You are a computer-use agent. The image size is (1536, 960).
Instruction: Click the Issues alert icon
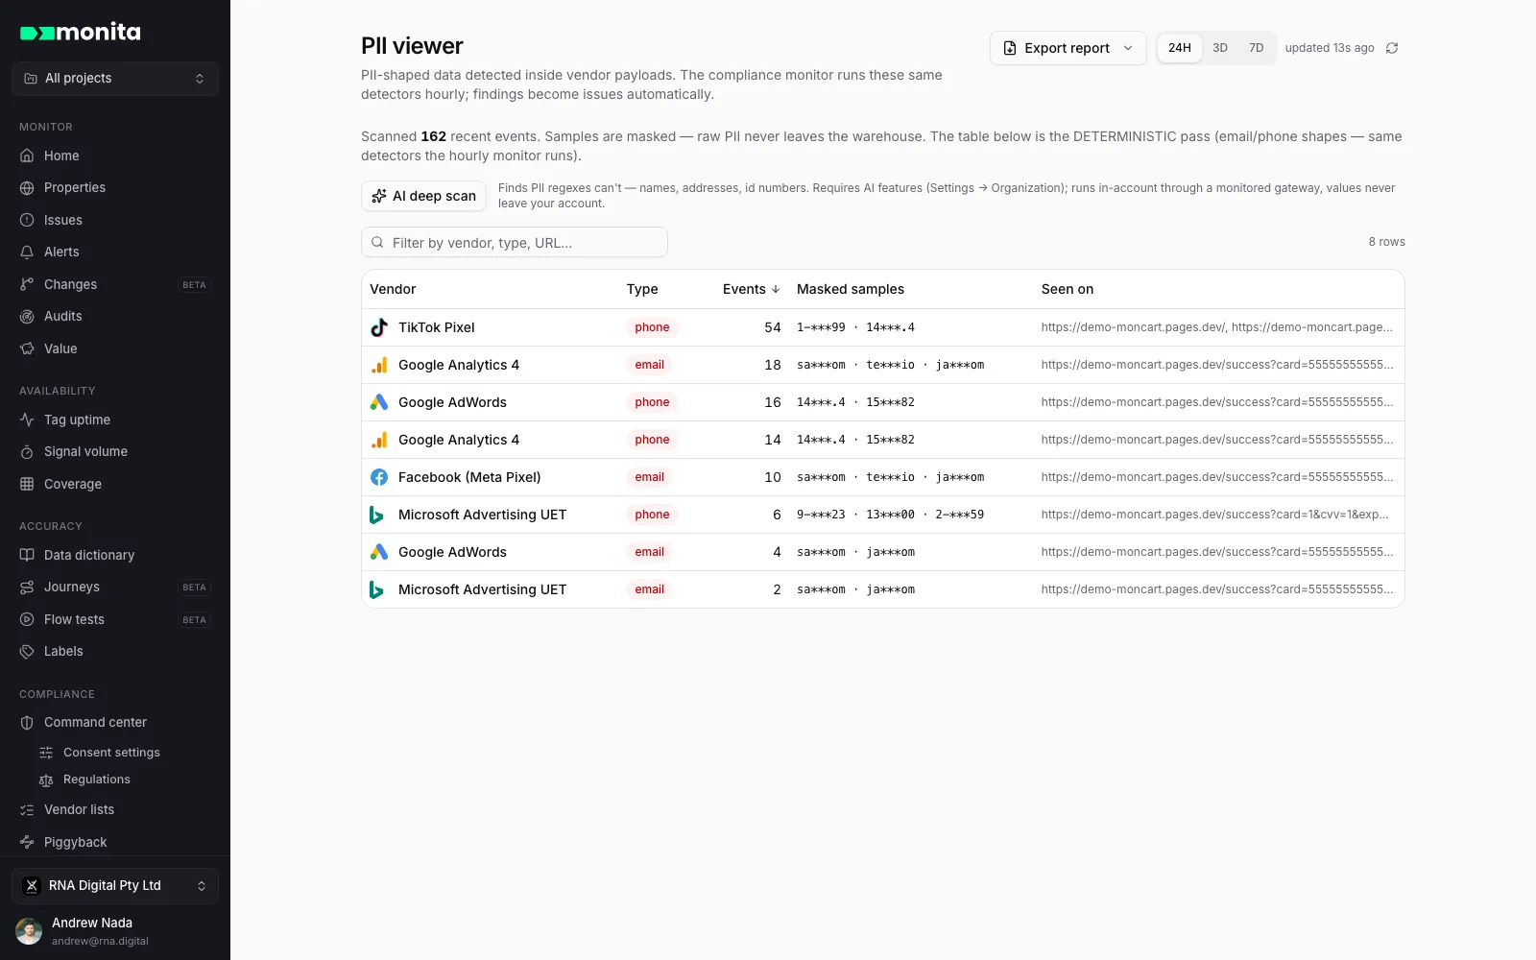pyautogui.click(x=27, y=220)
